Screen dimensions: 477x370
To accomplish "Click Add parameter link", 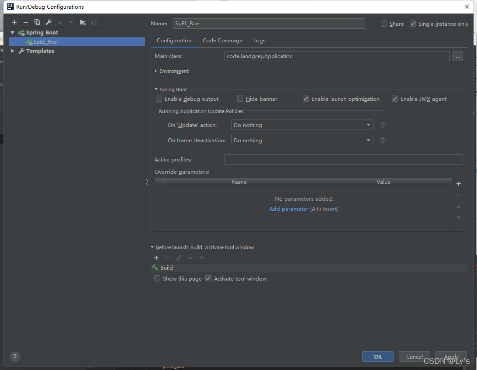I will [289, 209].
